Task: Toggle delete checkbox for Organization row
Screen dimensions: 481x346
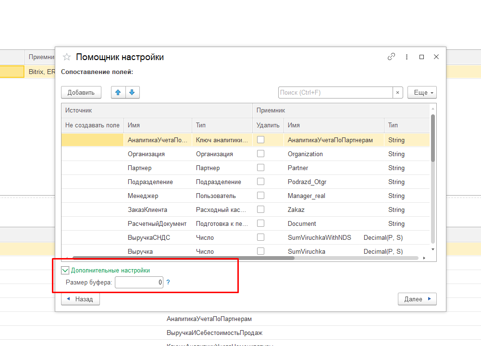Action: coord(261,154)
